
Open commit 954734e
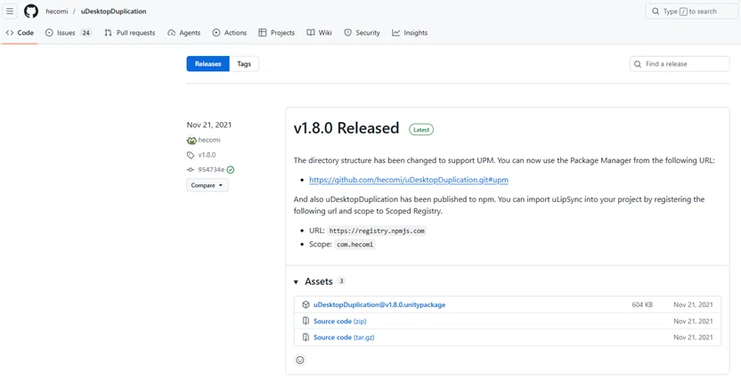pos(211,169)
